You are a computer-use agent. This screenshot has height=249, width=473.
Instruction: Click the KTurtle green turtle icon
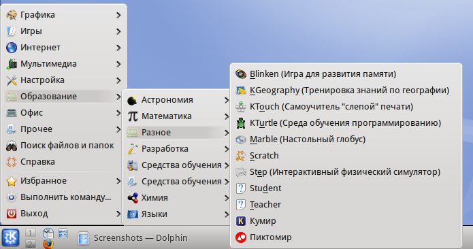point(241,123)
